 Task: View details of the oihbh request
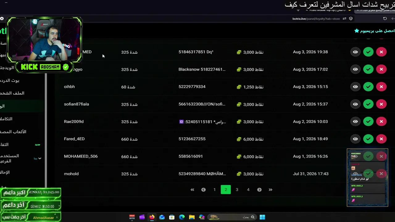(355, 87)
